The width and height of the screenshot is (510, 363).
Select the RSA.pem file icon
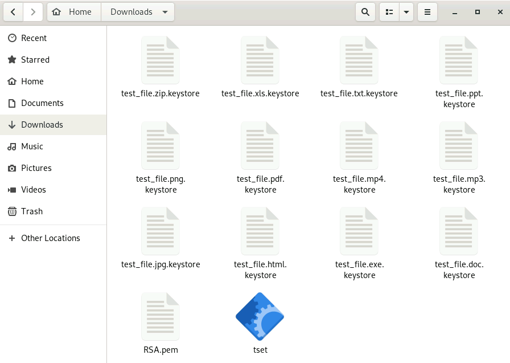[161, 317]
